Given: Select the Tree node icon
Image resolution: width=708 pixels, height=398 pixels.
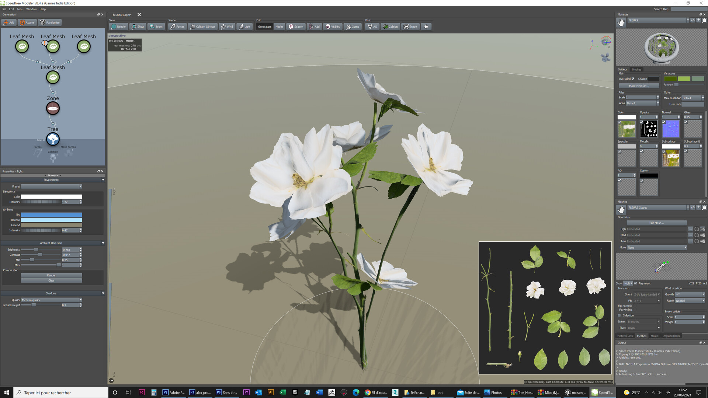Looking at the screenshot, I should (53, 139).
